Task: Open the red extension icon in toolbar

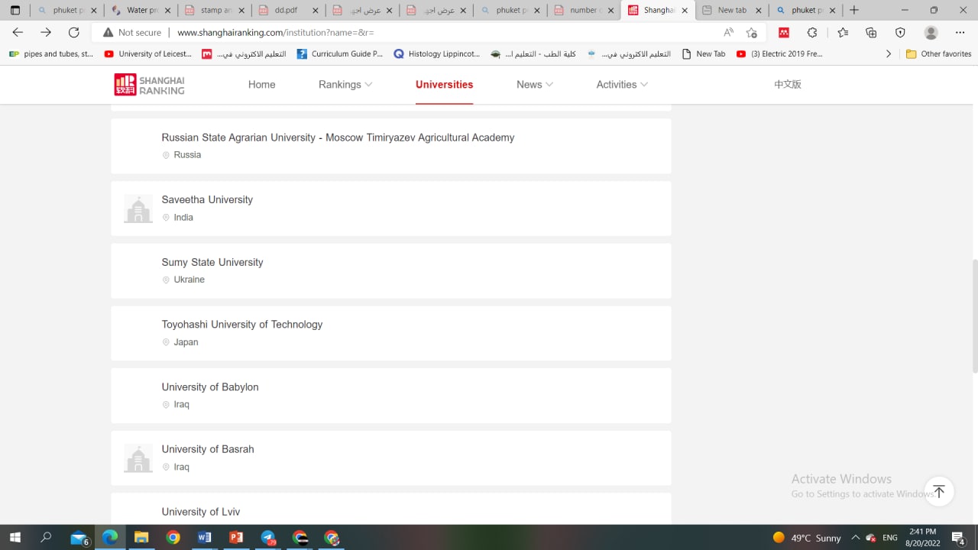Action: [784, 33]
